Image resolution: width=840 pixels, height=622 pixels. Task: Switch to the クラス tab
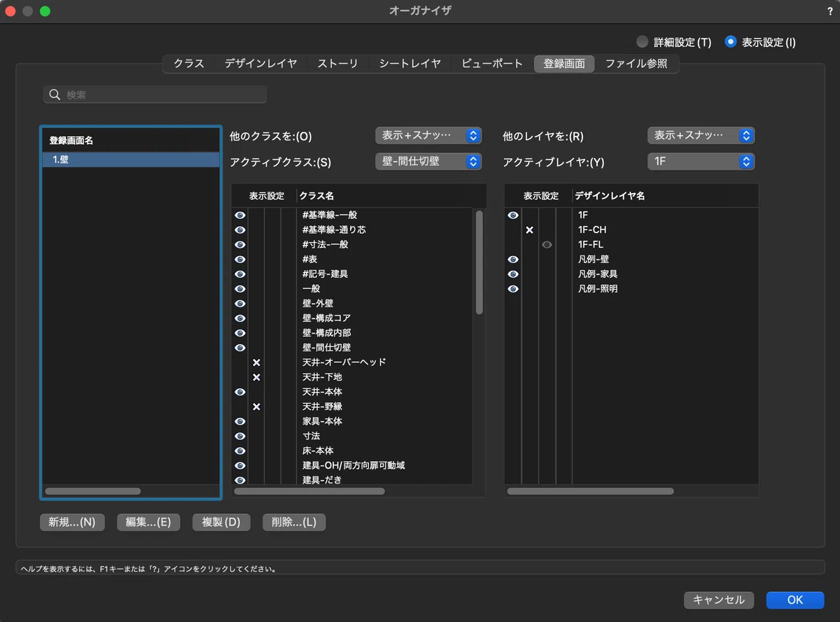pos(189,64)
